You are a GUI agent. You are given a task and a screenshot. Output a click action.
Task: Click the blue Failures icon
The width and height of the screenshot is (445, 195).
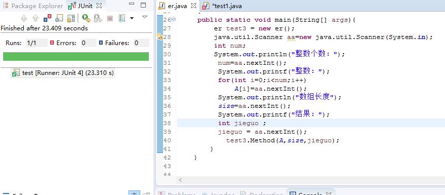click(101, 43)
